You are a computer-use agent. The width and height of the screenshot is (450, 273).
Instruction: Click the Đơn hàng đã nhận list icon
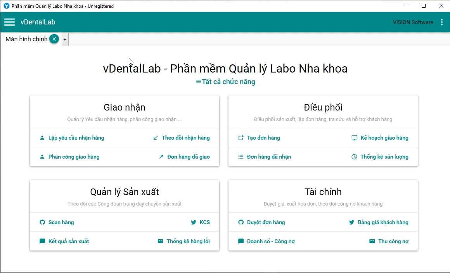(x=241, y=157)
